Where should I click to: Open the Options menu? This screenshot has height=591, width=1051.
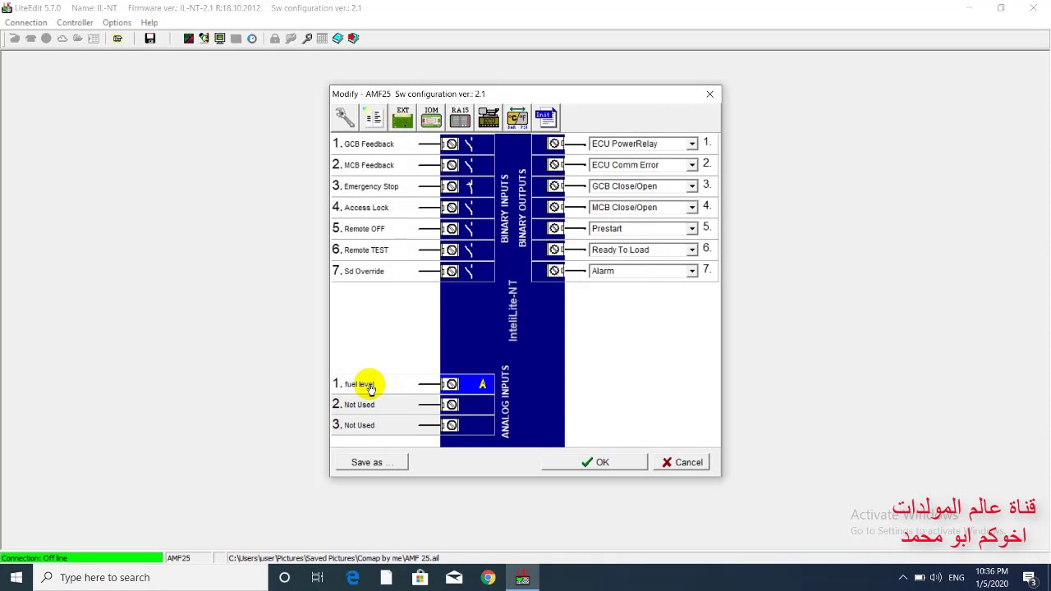click(x=117, y=22)
